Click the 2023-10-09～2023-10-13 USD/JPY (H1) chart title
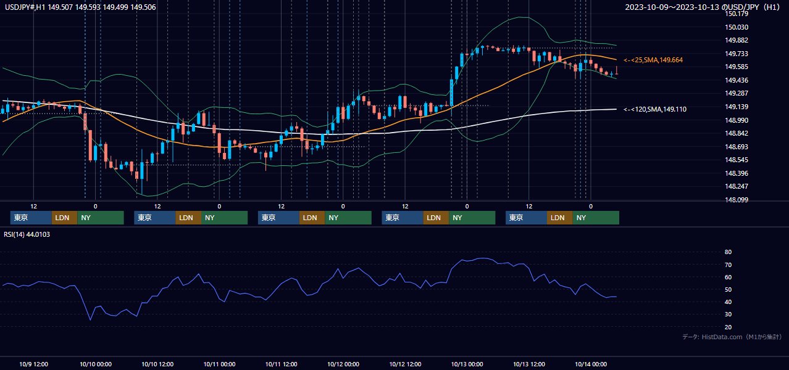 tap(704, 7)
